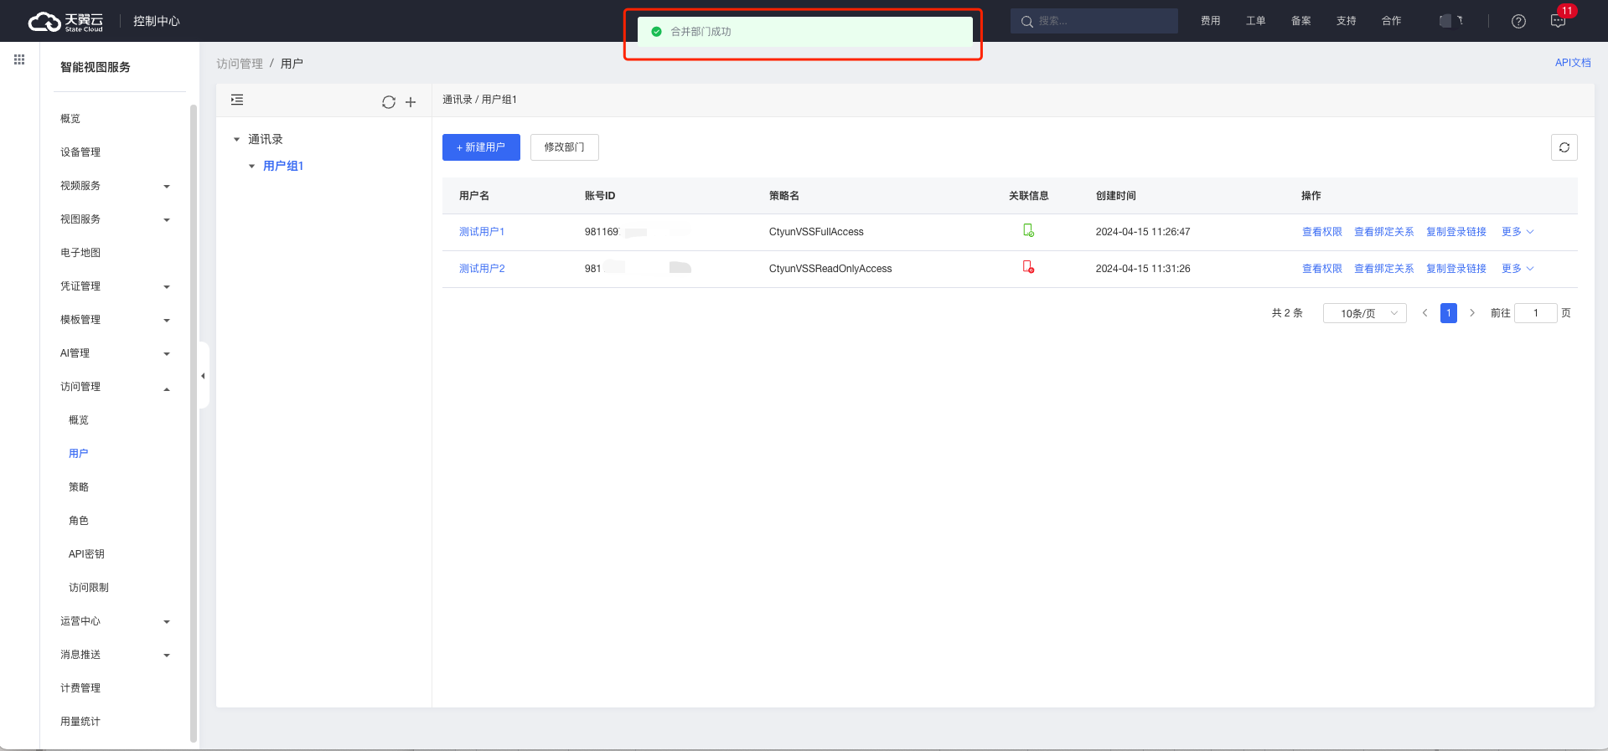
Task: Select API密钥 under 访问管理
Action: tap(86, 554)
